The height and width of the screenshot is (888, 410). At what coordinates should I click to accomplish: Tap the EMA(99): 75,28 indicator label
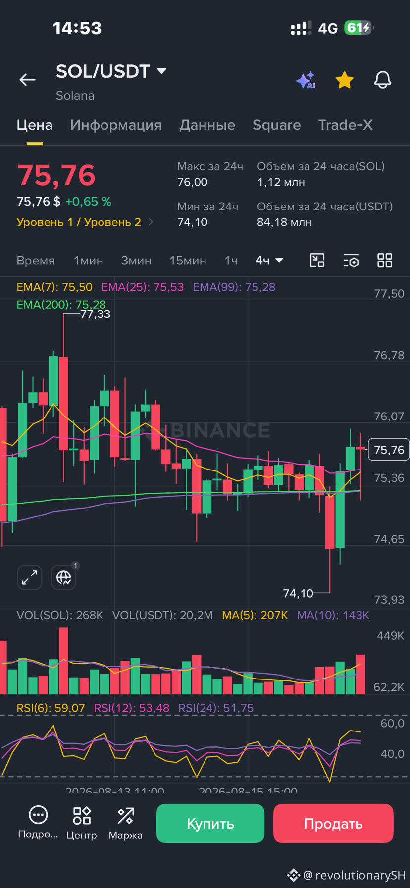(x=234, y=287)
